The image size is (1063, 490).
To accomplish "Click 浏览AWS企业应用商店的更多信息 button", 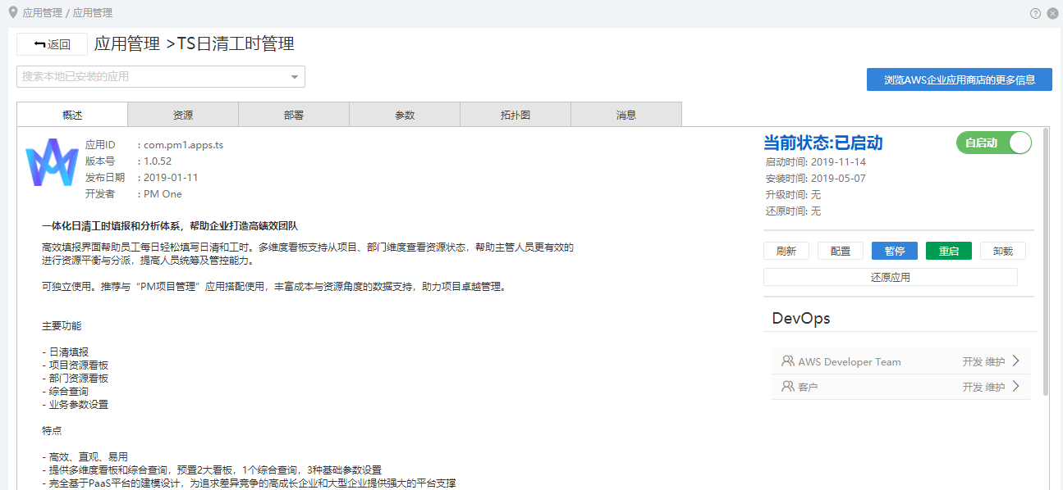I will point(959,79).
